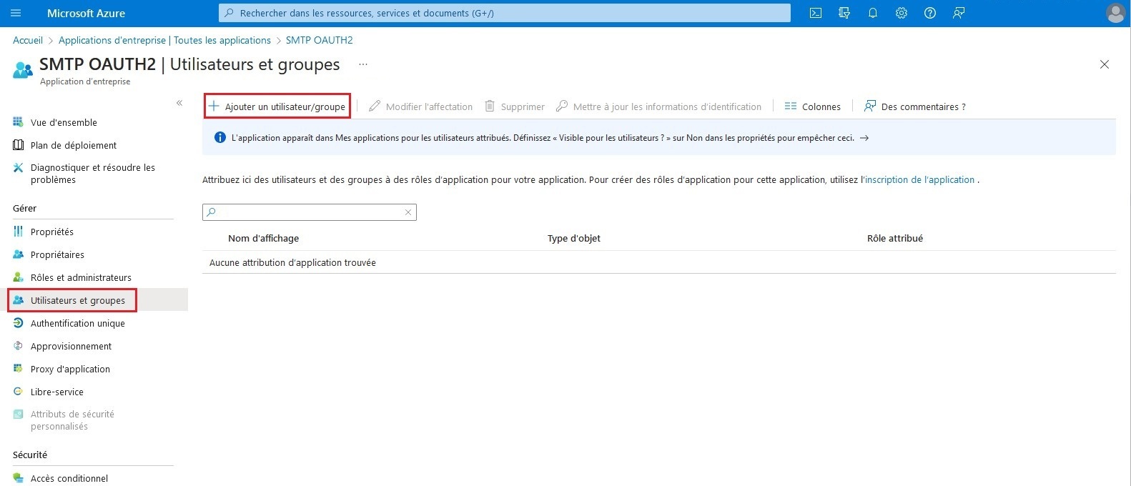Click the Authentification unique icon
Screen dimensions: 1131x486
coord(19,323)
